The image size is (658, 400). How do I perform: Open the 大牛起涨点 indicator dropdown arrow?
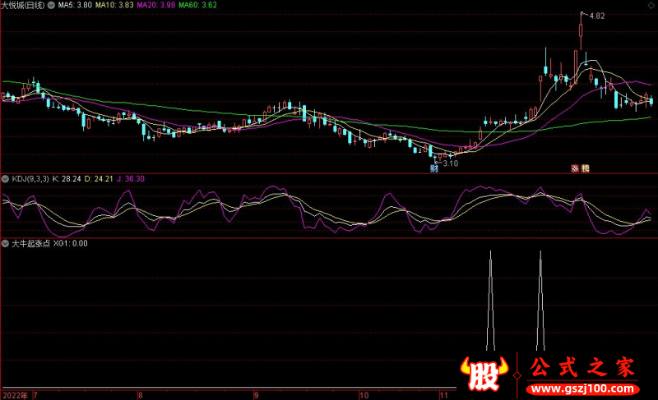click(x=5, y=243)
